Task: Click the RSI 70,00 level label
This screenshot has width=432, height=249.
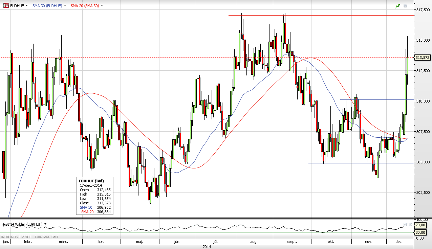Action: (420, 225)
